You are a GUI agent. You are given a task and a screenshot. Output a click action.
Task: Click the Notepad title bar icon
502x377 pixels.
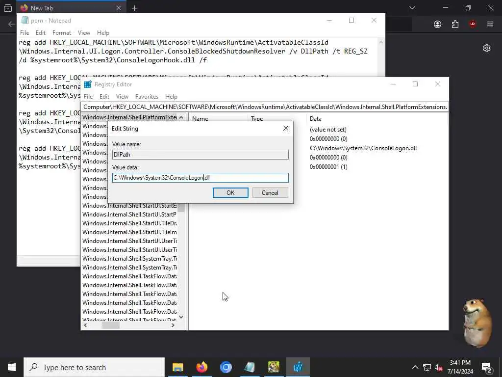[25, 21]
